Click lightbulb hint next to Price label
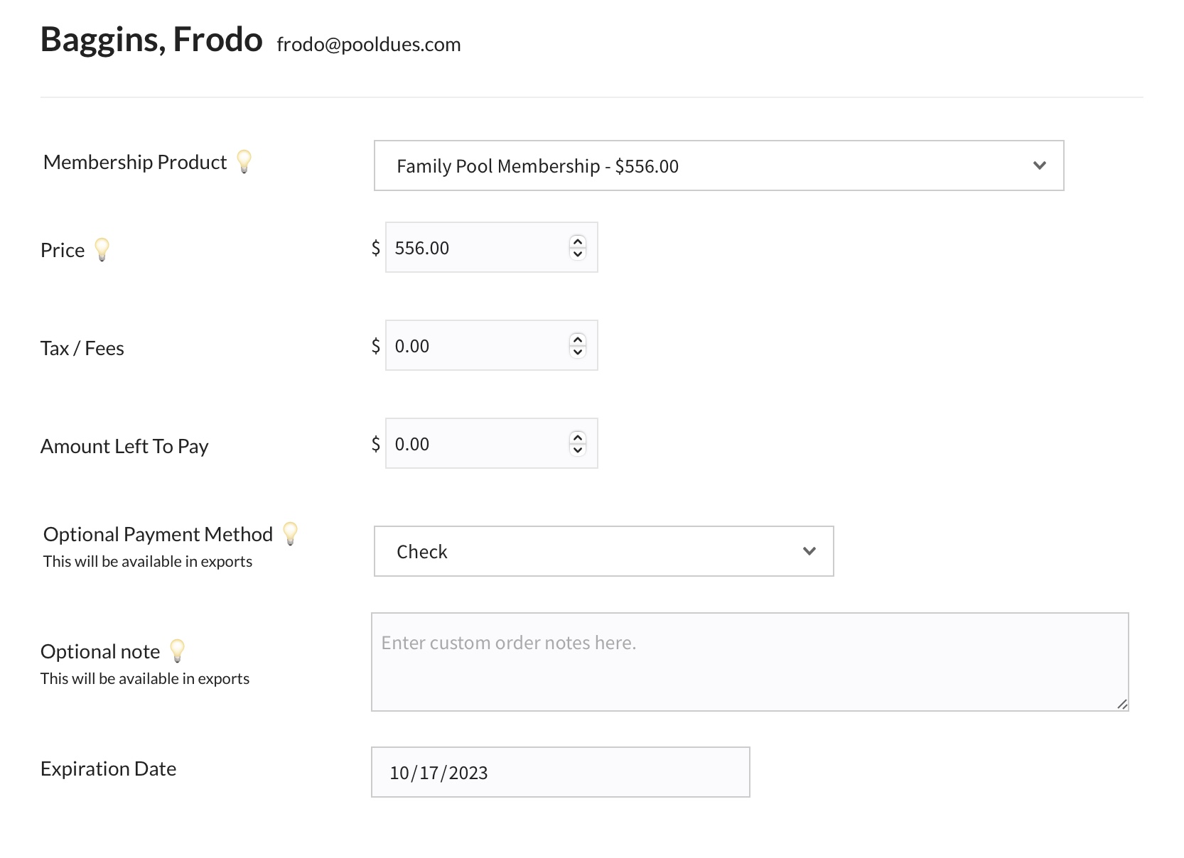 coord(102,249)
